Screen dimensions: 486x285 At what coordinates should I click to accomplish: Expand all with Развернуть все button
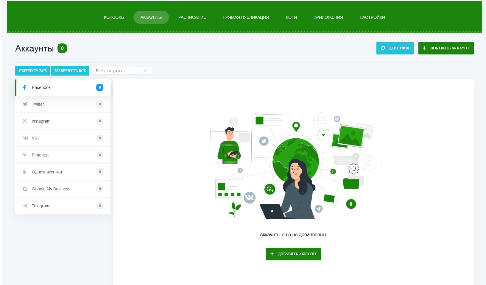click(70, 71)
